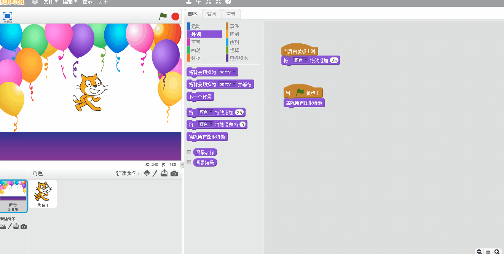
Task: Select the 外观 block category
Action: [x=204, y=34]
